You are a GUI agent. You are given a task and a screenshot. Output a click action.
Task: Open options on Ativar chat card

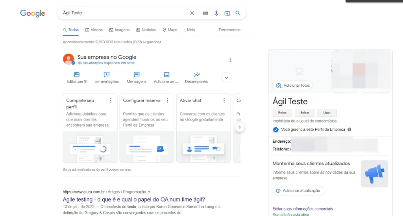point(224,101)
